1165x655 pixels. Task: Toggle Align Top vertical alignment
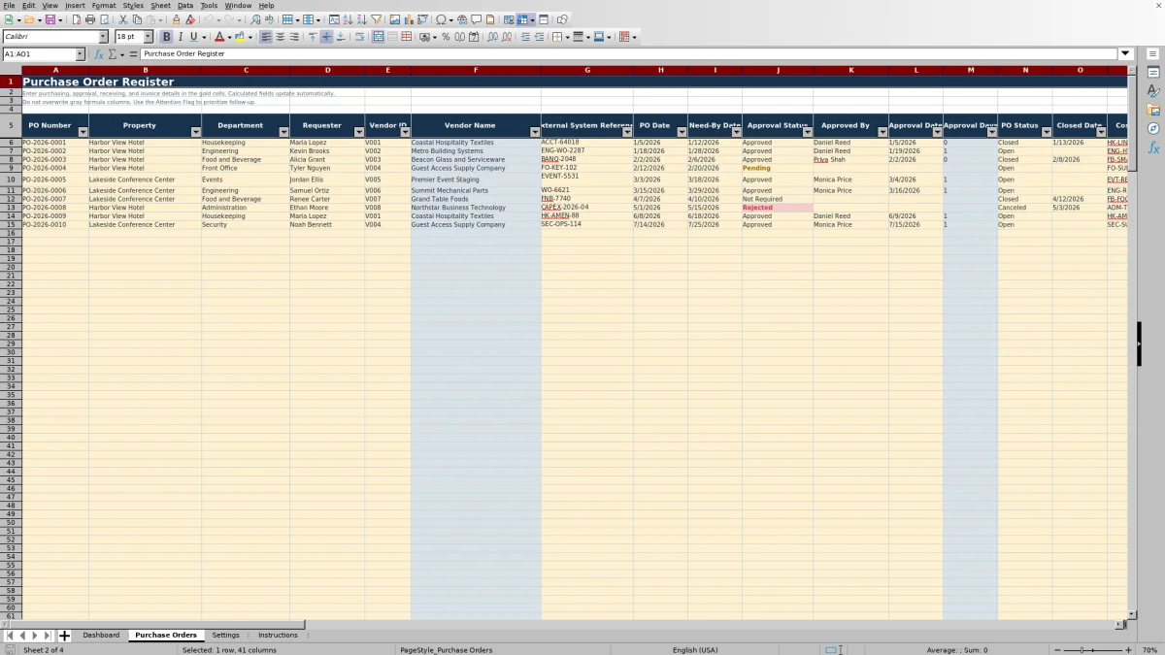click(312, 37)
